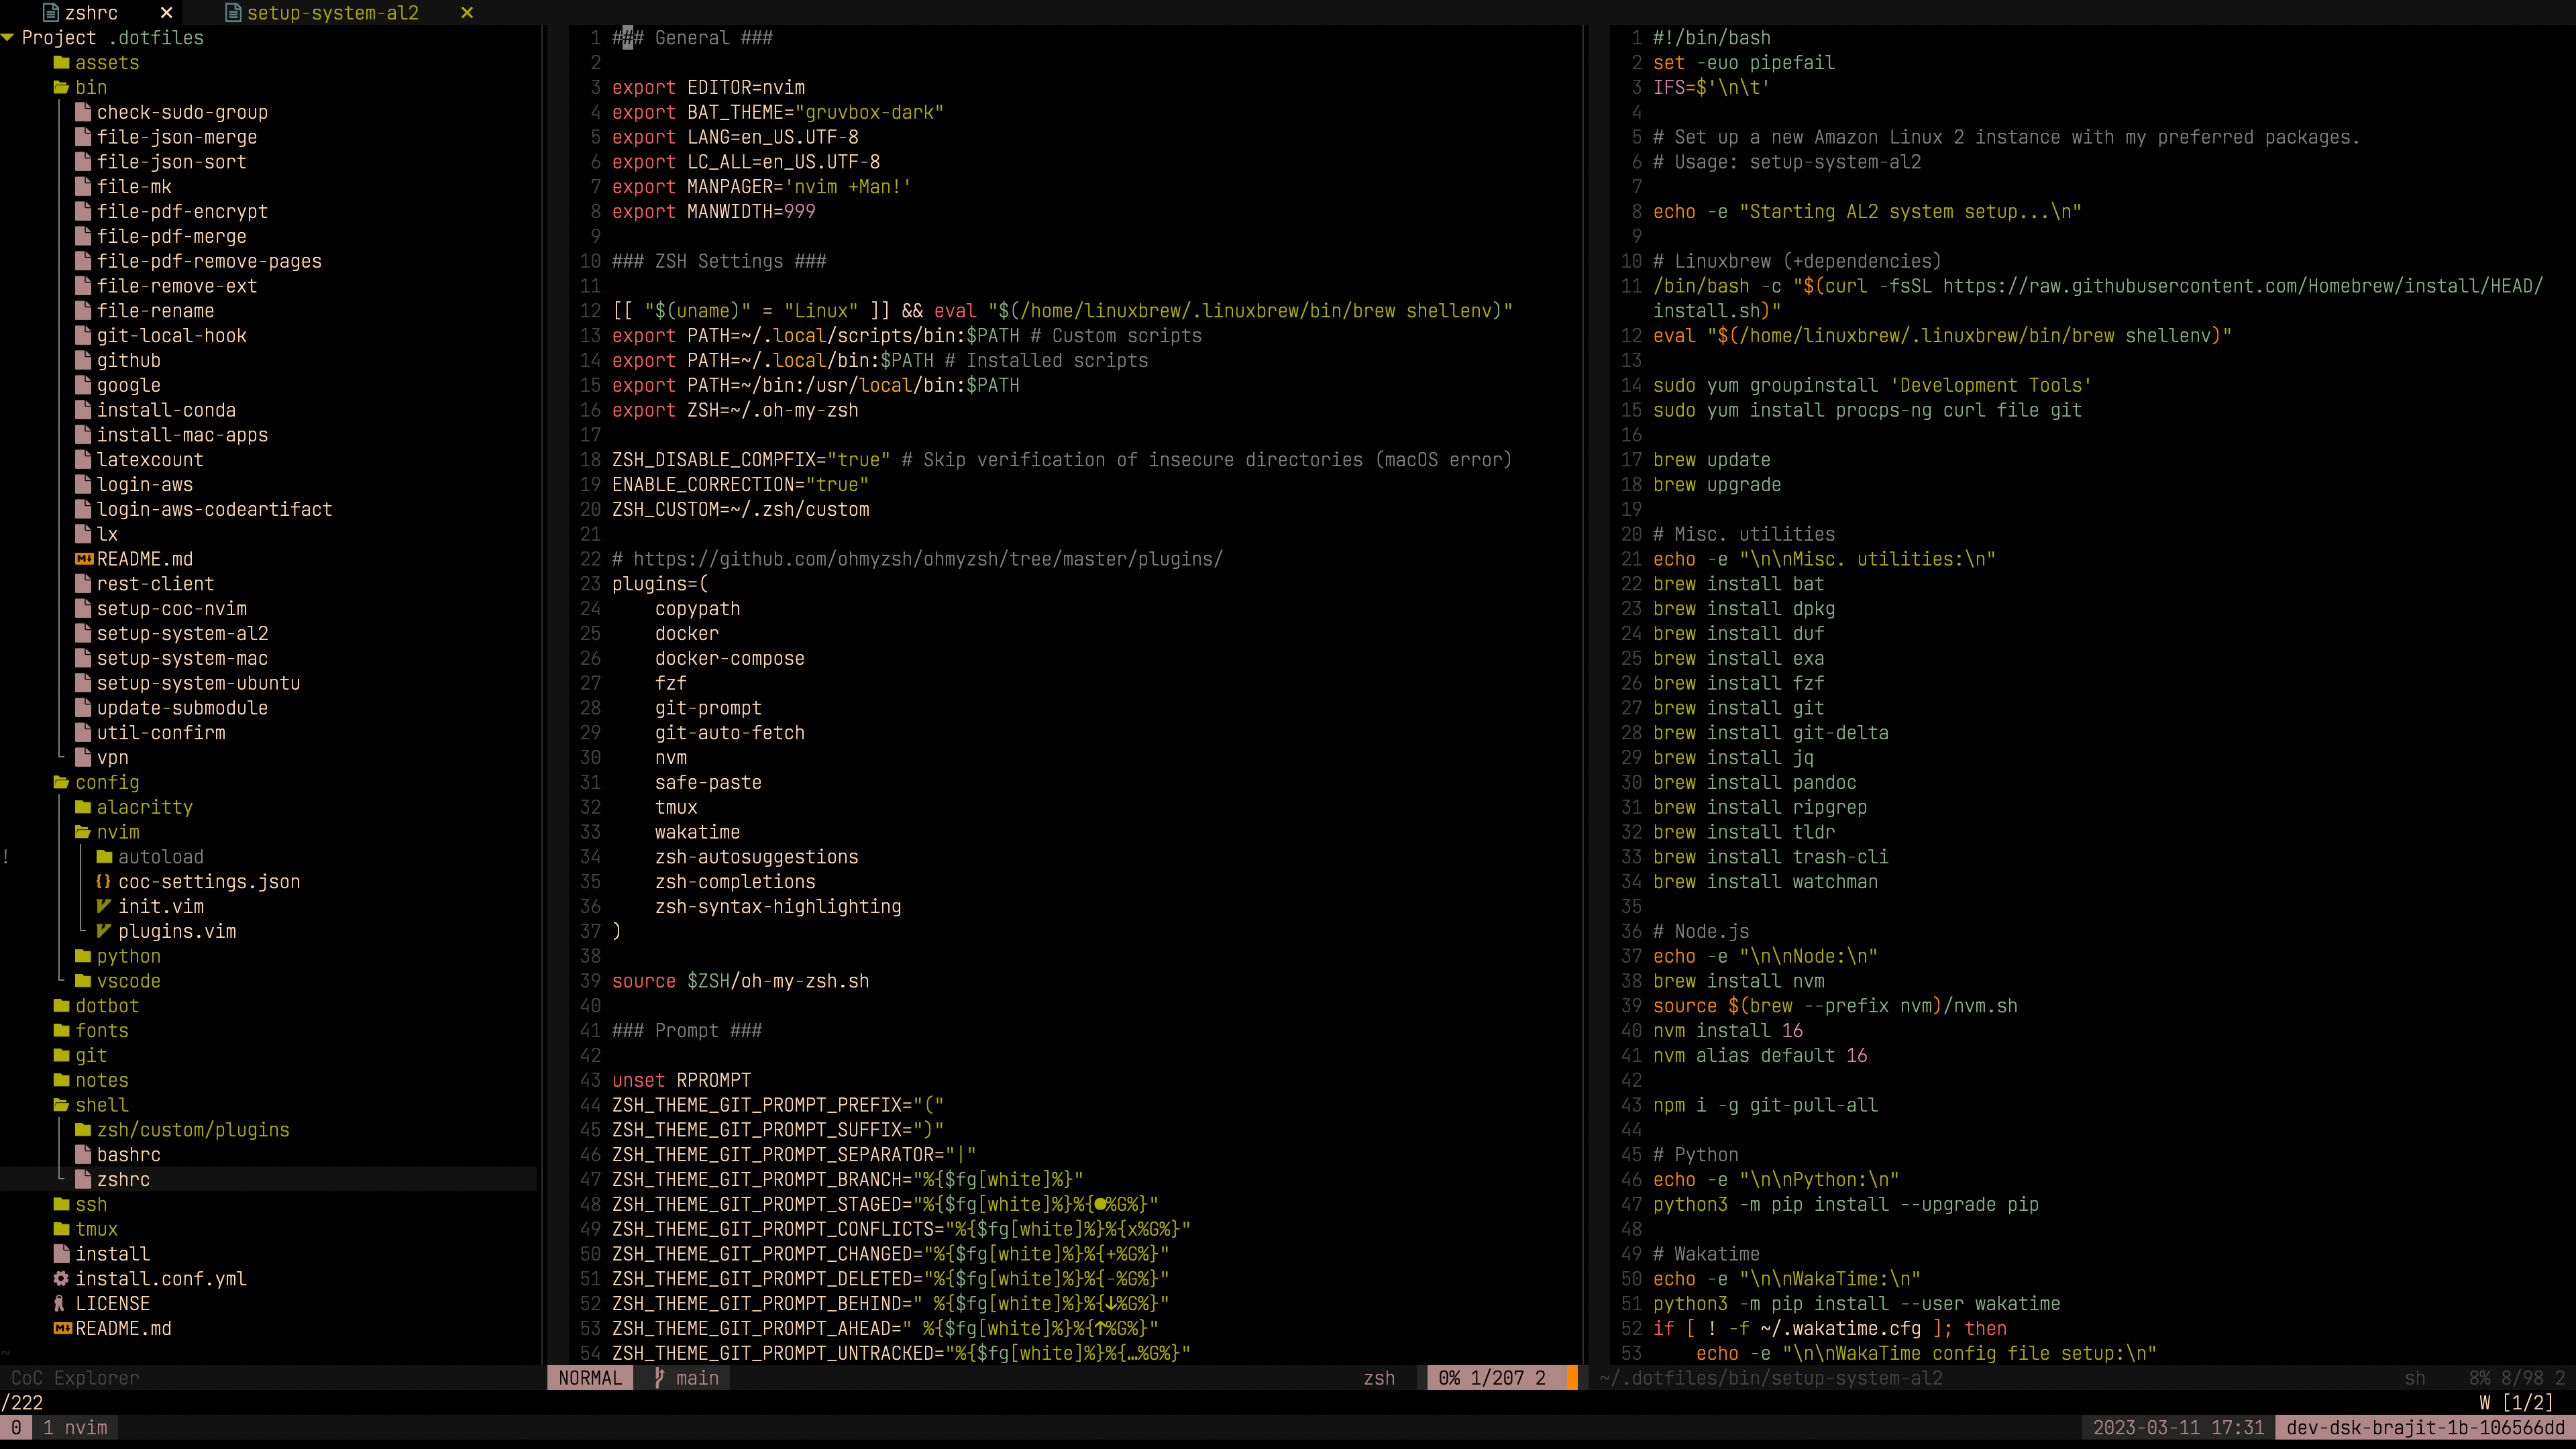Click the main branch name in statusline
The width and height of the screenshot is (2576, 1449).
click(x=697, y=1378)
